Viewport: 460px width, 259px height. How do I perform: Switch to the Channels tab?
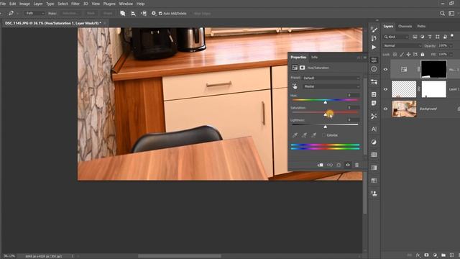[405, 26]
